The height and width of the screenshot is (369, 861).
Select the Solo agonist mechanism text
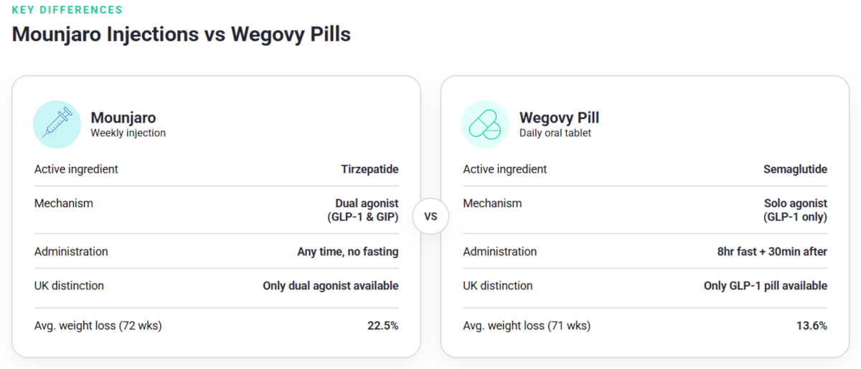[795, 210]
